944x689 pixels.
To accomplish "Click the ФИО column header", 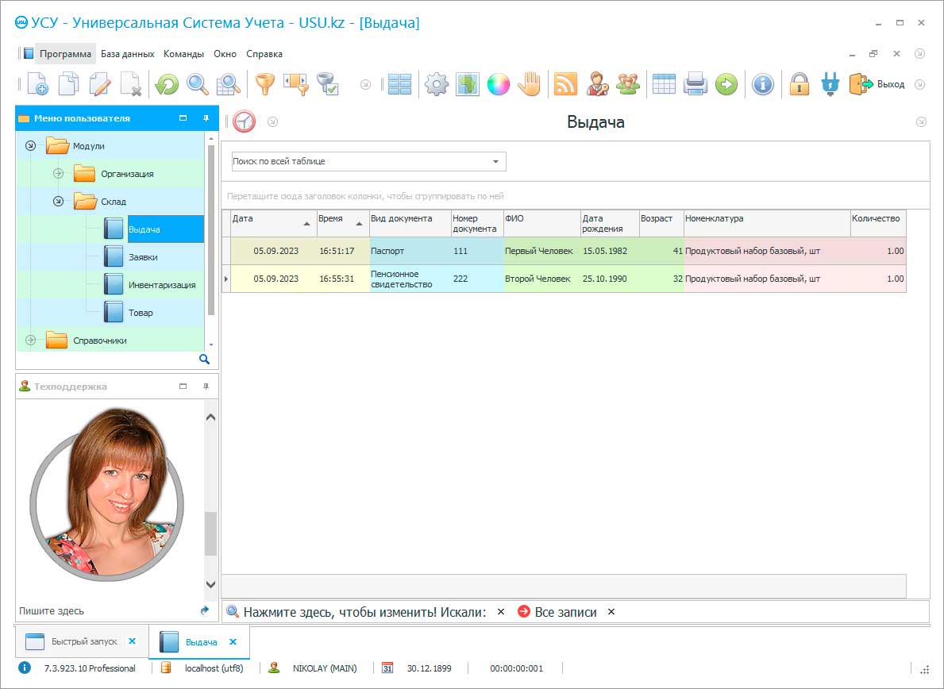I will point(541,223).
